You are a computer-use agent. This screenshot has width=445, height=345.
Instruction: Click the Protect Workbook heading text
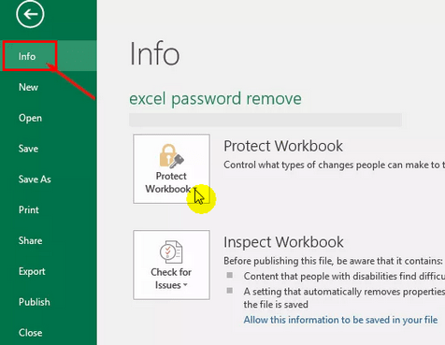pyautogui.click(x=283, y=146)
